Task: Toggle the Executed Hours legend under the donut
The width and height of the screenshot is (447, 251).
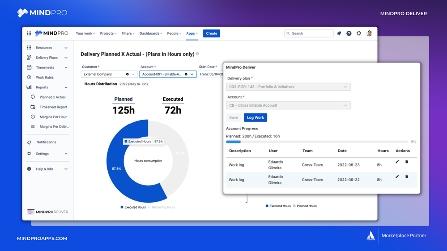Action: coord(133,207)
